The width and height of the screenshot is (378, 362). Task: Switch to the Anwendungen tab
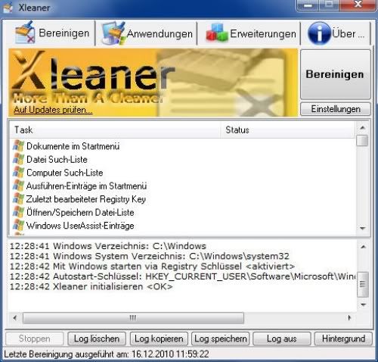(x=147, y=33)
